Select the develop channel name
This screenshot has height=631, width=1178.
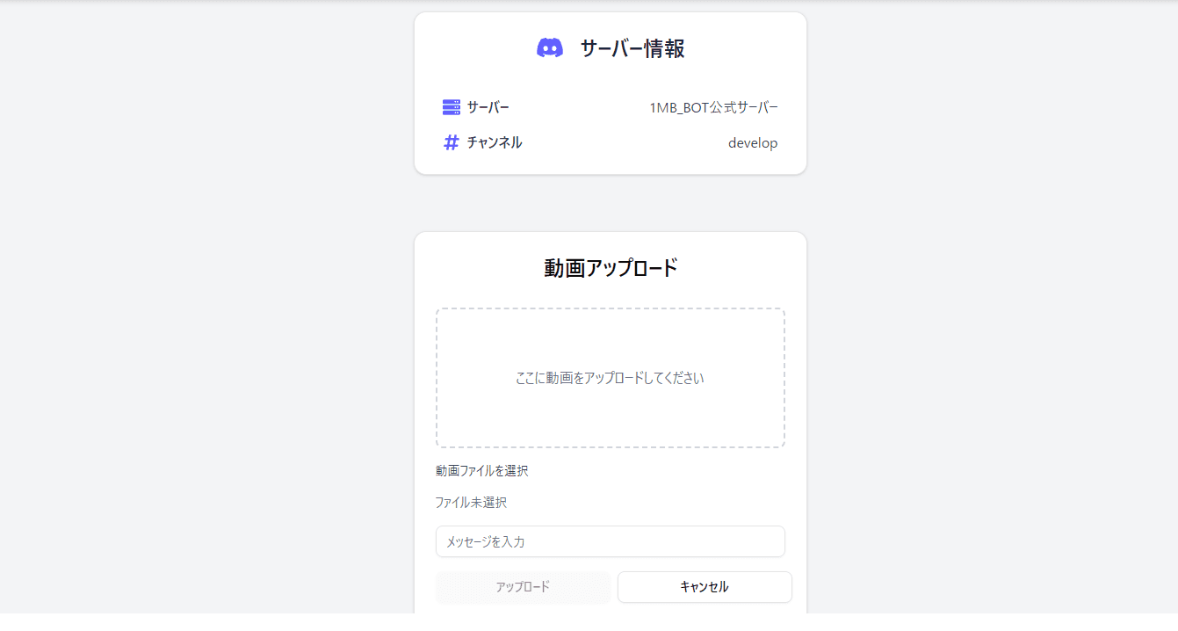[754, 142]
